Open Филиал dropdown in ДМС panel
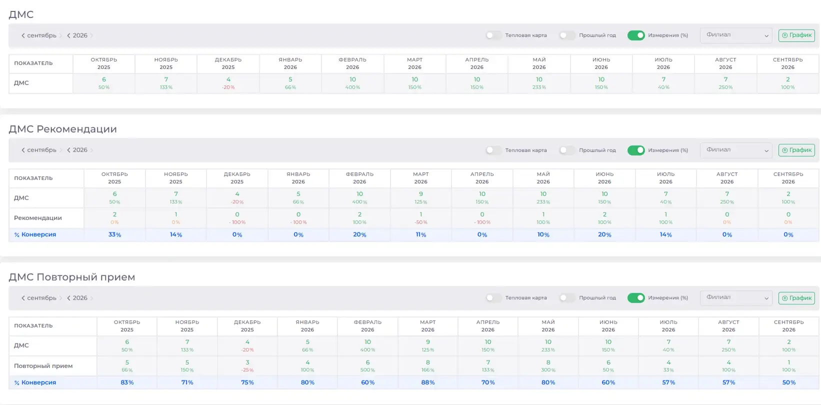Viewport: 821px width, 405px height. (736, 35)
